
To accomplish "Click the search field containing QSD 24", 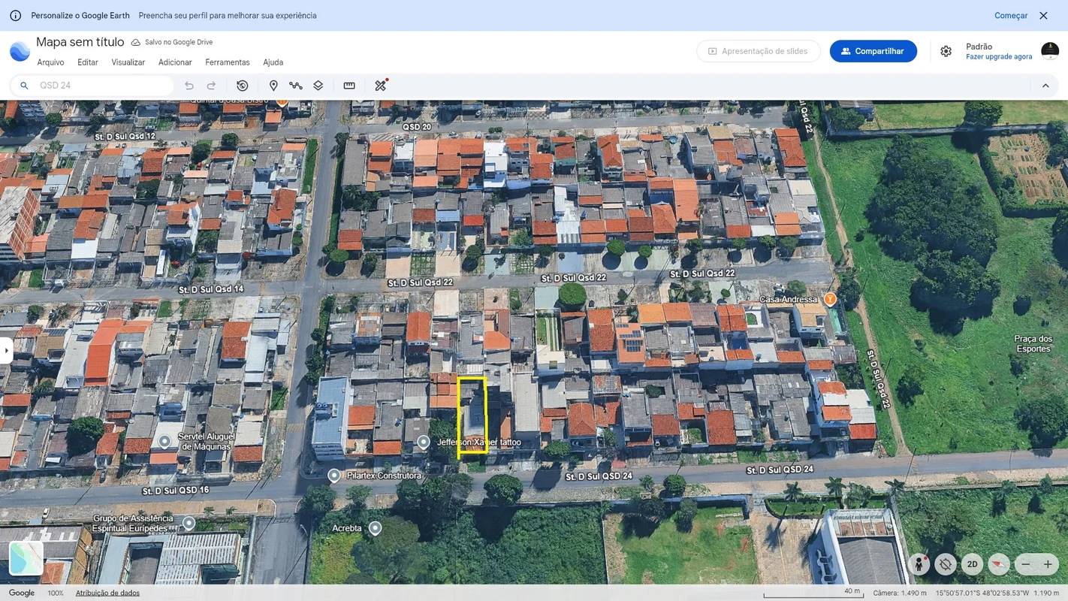I will coord(92,86).
